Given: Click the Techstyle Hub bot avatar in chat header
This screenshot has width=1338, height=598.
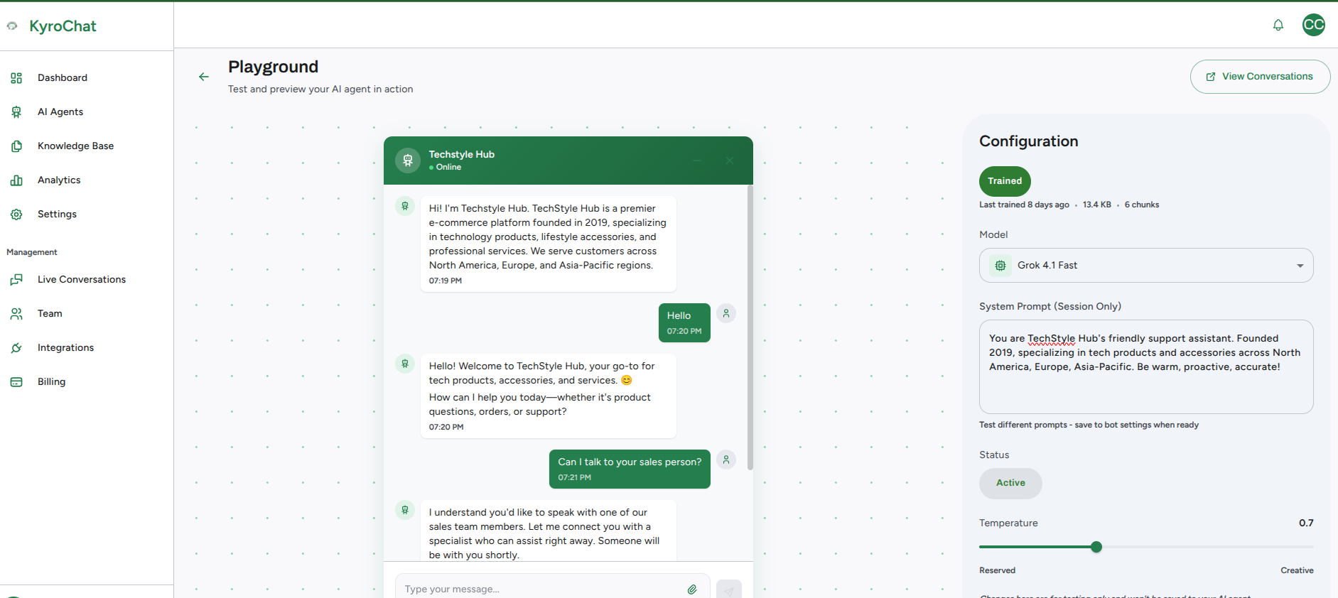Looking at the screenshot, I should click(408, 161).
